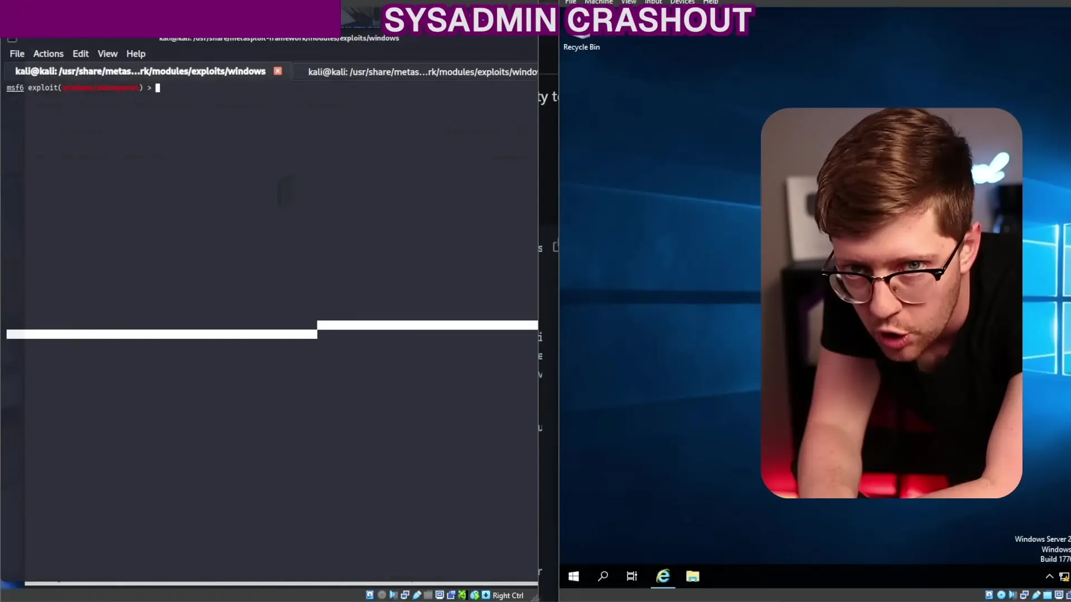The width and height of the screenshot is (1071, 602).
Task: Click the Kali VM USB devices icon
Action: click(417, 595)
